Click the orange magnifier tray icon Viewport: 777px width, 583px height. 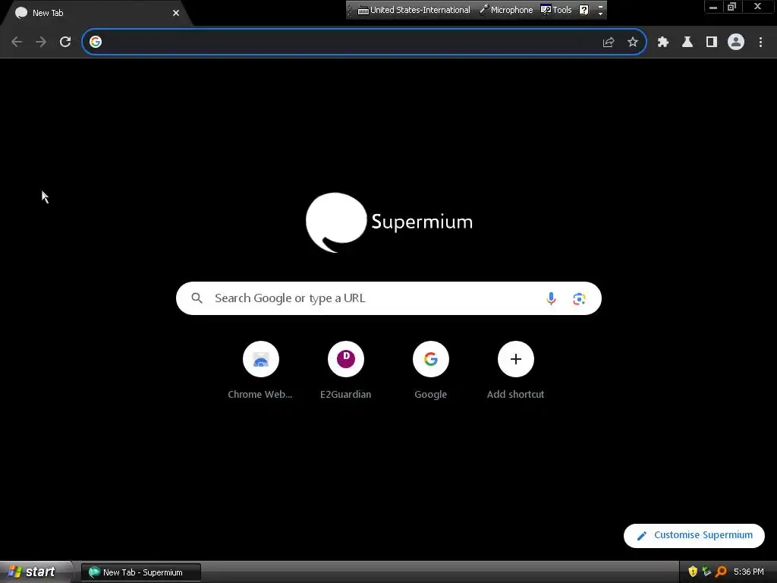[721, 572]
